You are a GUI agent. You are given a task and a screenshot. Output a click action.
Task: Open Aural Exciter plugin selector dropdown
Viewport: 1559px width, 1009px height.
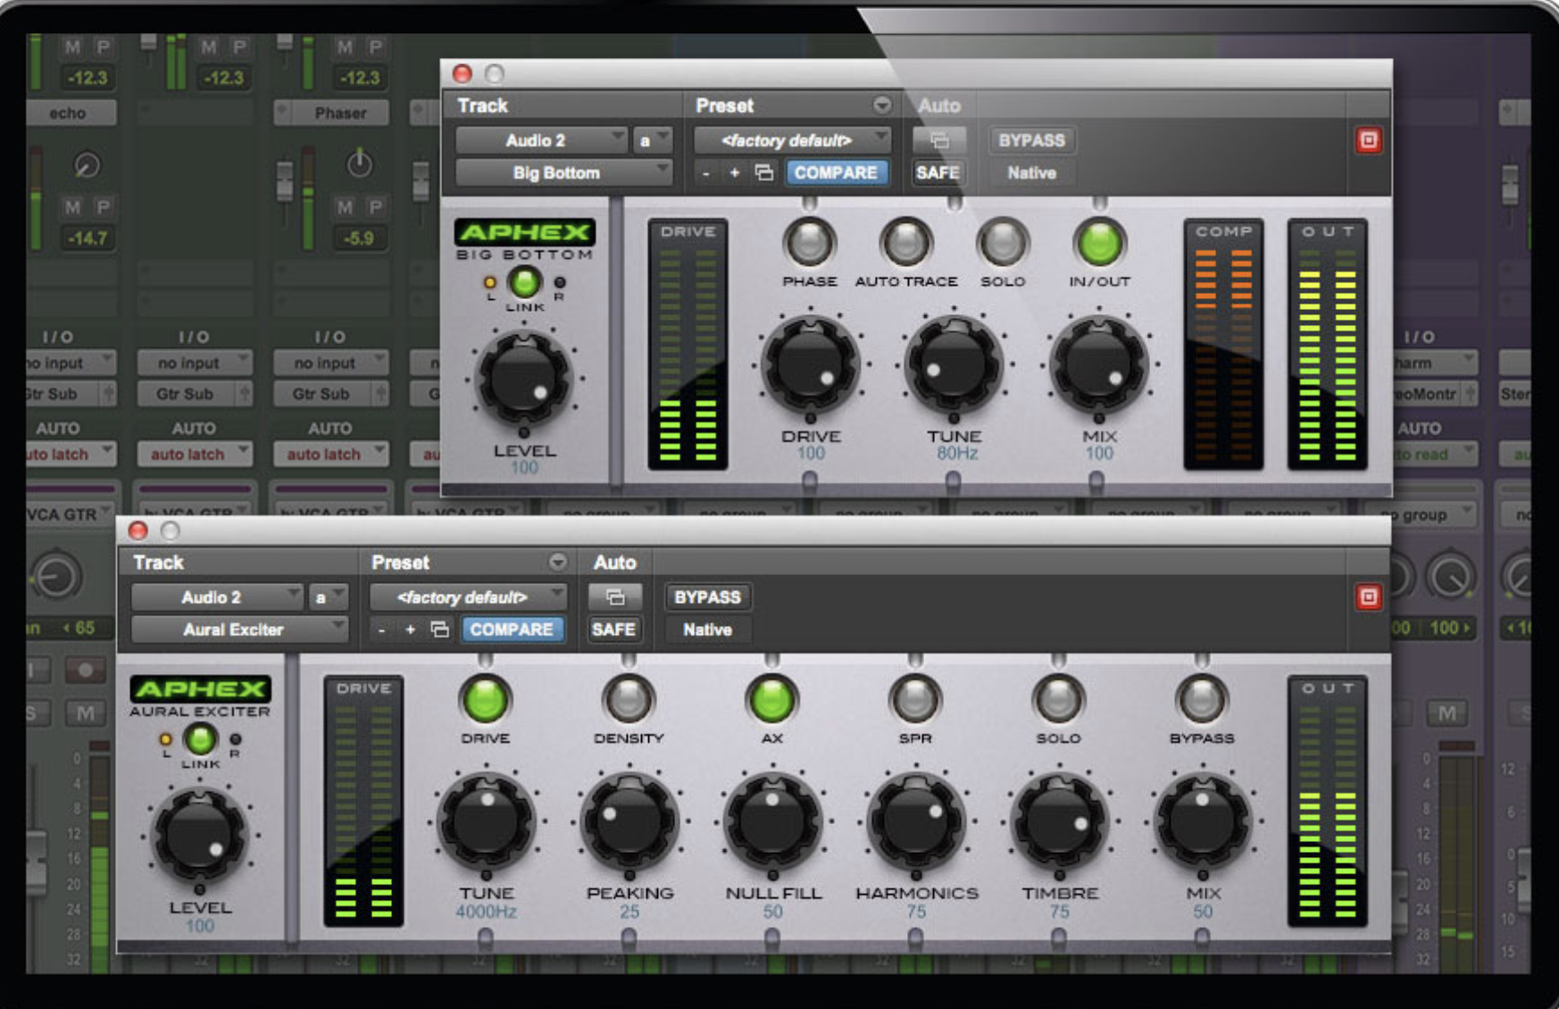click(239, 630)
